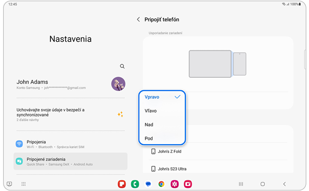The width and height of the screenshot is (309, 191).
Task: Go back from Pripojiť telefón screen
Action: 139,20
